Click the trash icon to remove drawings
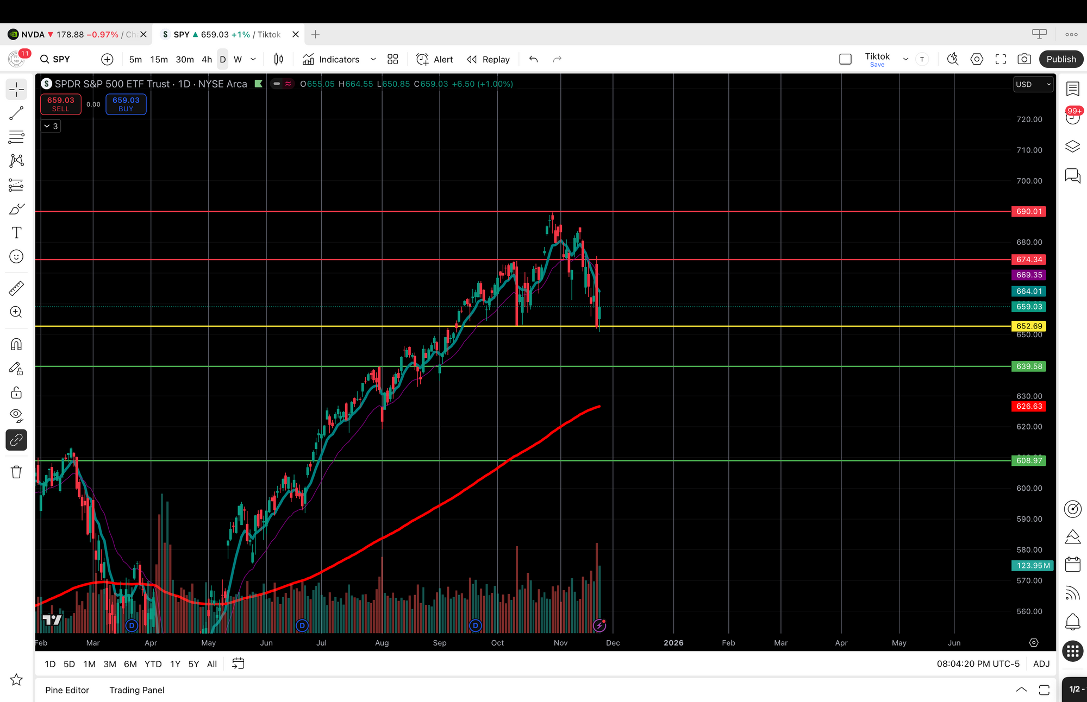 coord(16,472)
